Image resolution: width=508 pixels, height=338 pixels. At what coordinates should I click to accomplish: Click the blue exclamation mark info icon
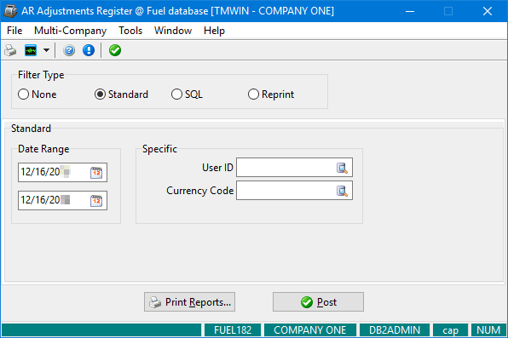(x=89, y=50)
